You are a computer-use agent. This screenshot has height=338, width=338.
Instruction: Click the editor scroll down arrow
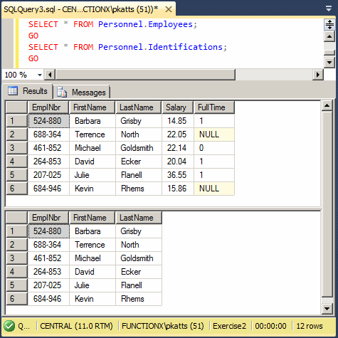tap(329, 63)
